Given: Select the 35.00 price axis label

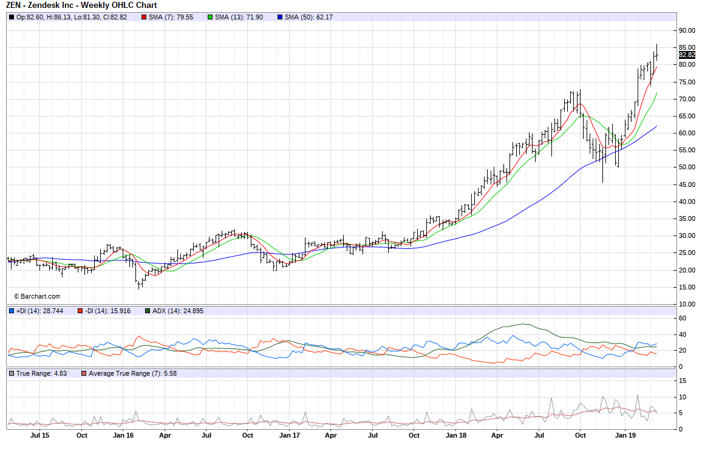Looking at the screenshot, I should [x=687, y=219].
